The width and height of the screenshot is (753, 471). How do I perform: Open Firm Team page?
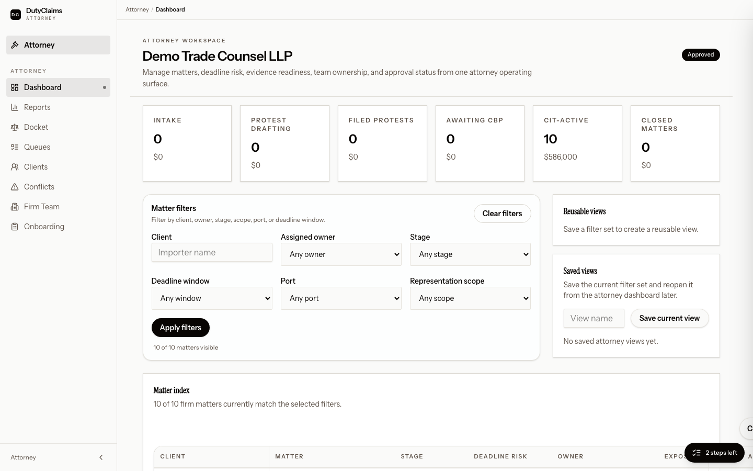[x=58, y=207]
